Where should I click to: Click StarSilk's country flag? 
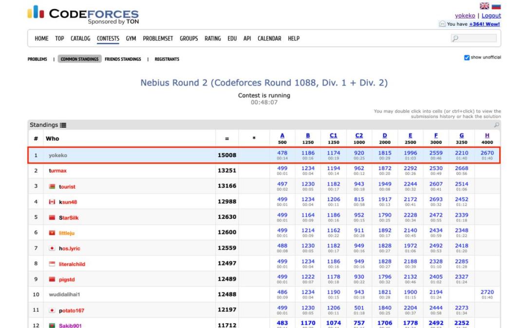[52, 218]
